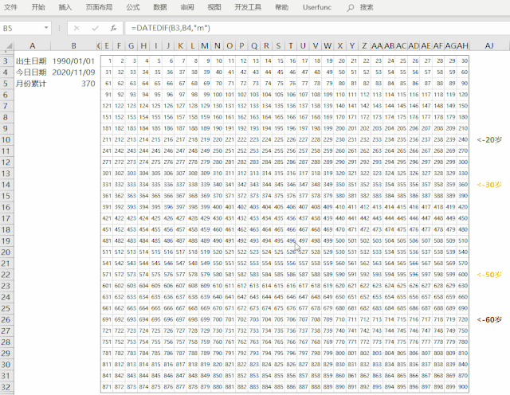Click grid cell containing 1
Screen dimensions: 510x395
pos(107,61)
